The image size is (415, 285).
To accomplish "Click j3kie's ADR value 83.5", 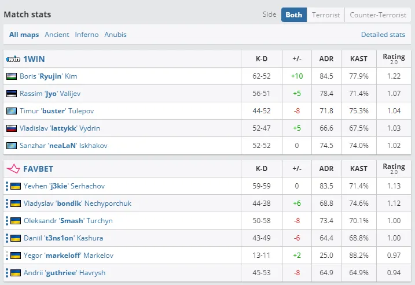I will click(326, 186).
